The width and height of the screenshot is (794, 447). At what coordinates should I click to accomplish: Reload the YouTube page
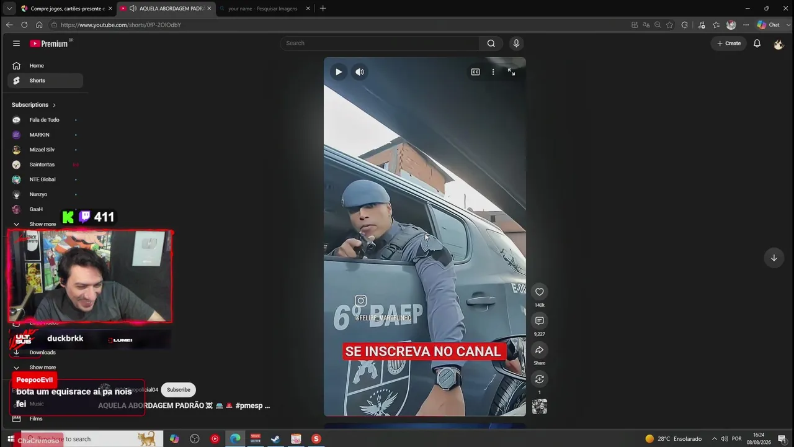[24, 25]
